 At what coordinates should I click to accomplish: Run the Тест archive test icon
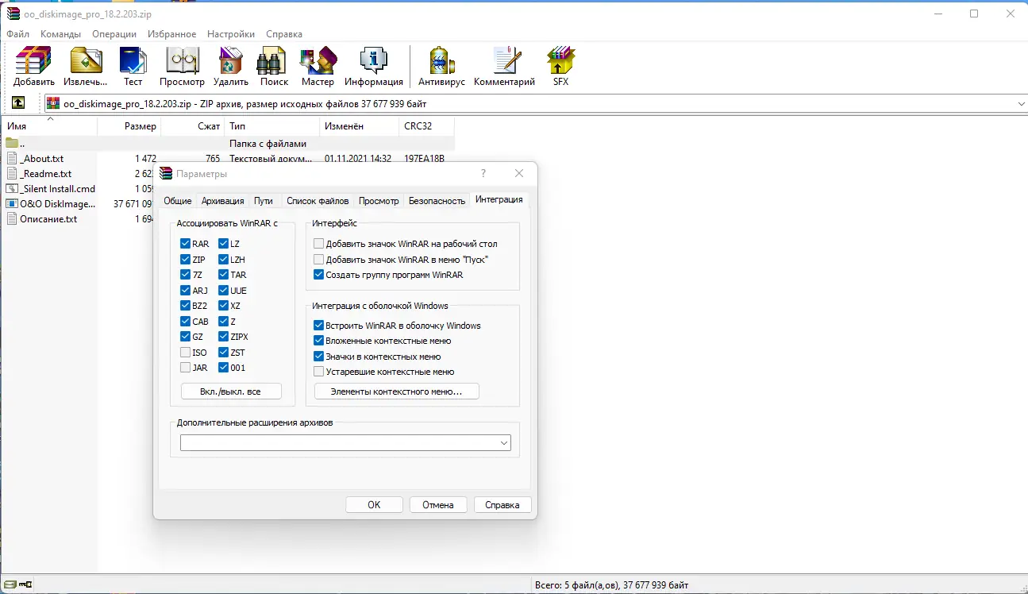(x=133, y=61)
